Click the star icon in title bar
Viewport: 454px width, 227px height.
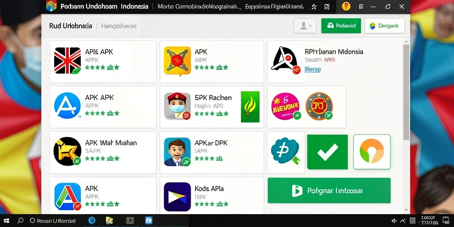314,7
